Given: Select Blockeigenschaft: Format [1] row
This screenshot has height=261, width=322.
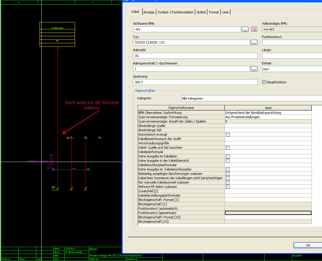Looking at the screenshot, I should tap(225, 200).
